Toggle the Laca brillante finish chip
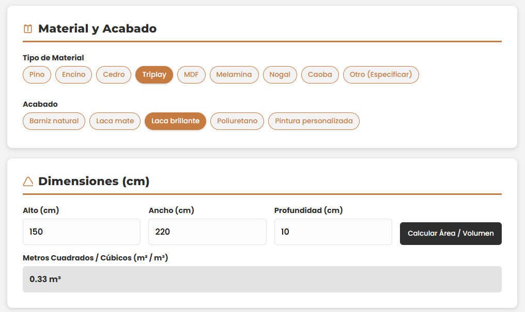This screenshot has height=312, width=525. (175, 121)
